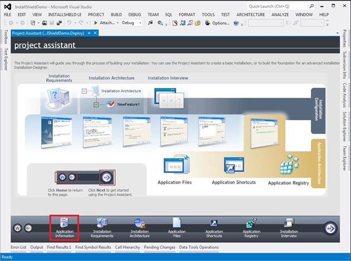The image size is (351, 261).
Task: Switch to the Output tab
Action: 37,247
